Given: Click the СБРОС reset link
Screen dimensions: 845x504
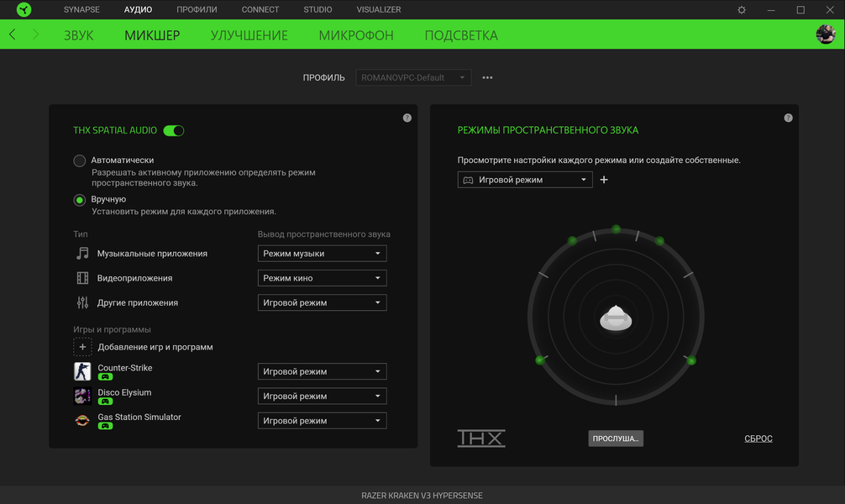Looking at the screenshot, I should pos(758,438).
